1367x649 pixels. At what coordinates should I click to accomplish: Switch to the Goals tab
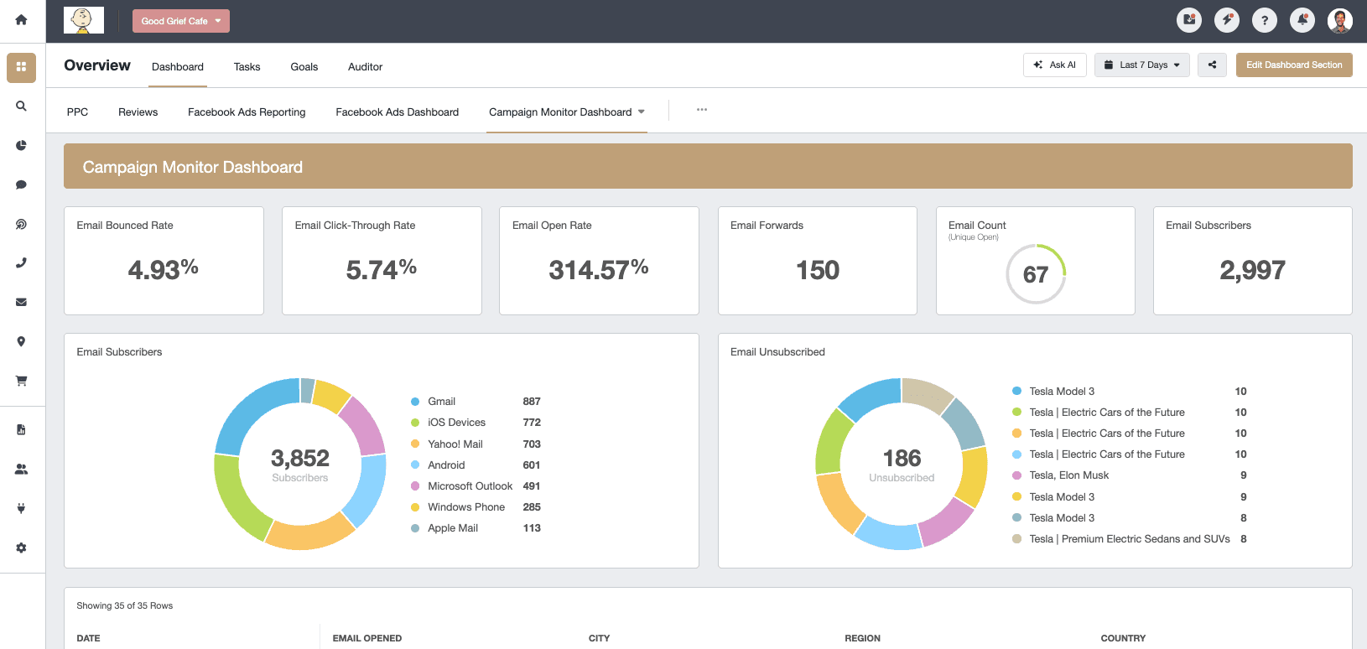coord(304,67)
